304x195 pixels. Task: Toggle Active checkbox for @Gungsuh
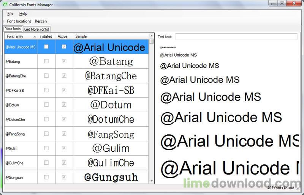point(64,178)
